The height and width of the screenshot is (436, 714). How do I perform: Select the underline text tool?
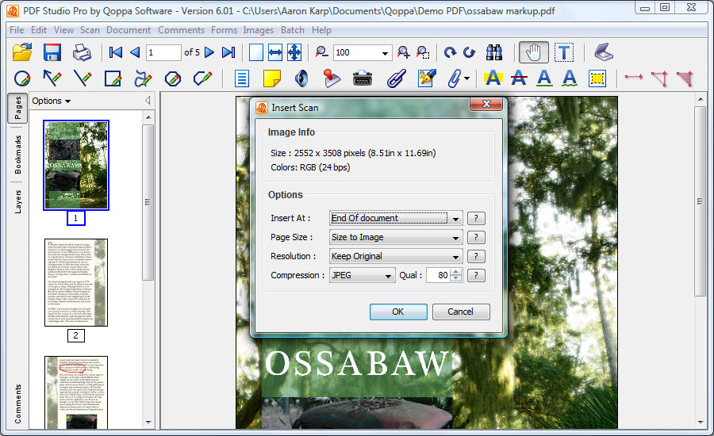[544, 78]
